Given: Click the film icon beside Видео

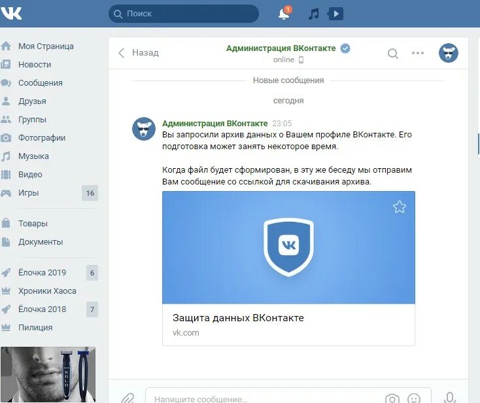Looking at the screenshot, I should click(6, 175).
